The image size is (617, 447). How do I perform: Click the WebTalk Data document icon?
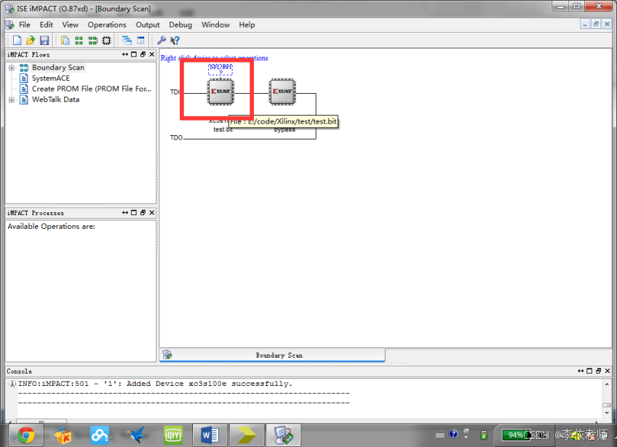click(x=24, y=99)
